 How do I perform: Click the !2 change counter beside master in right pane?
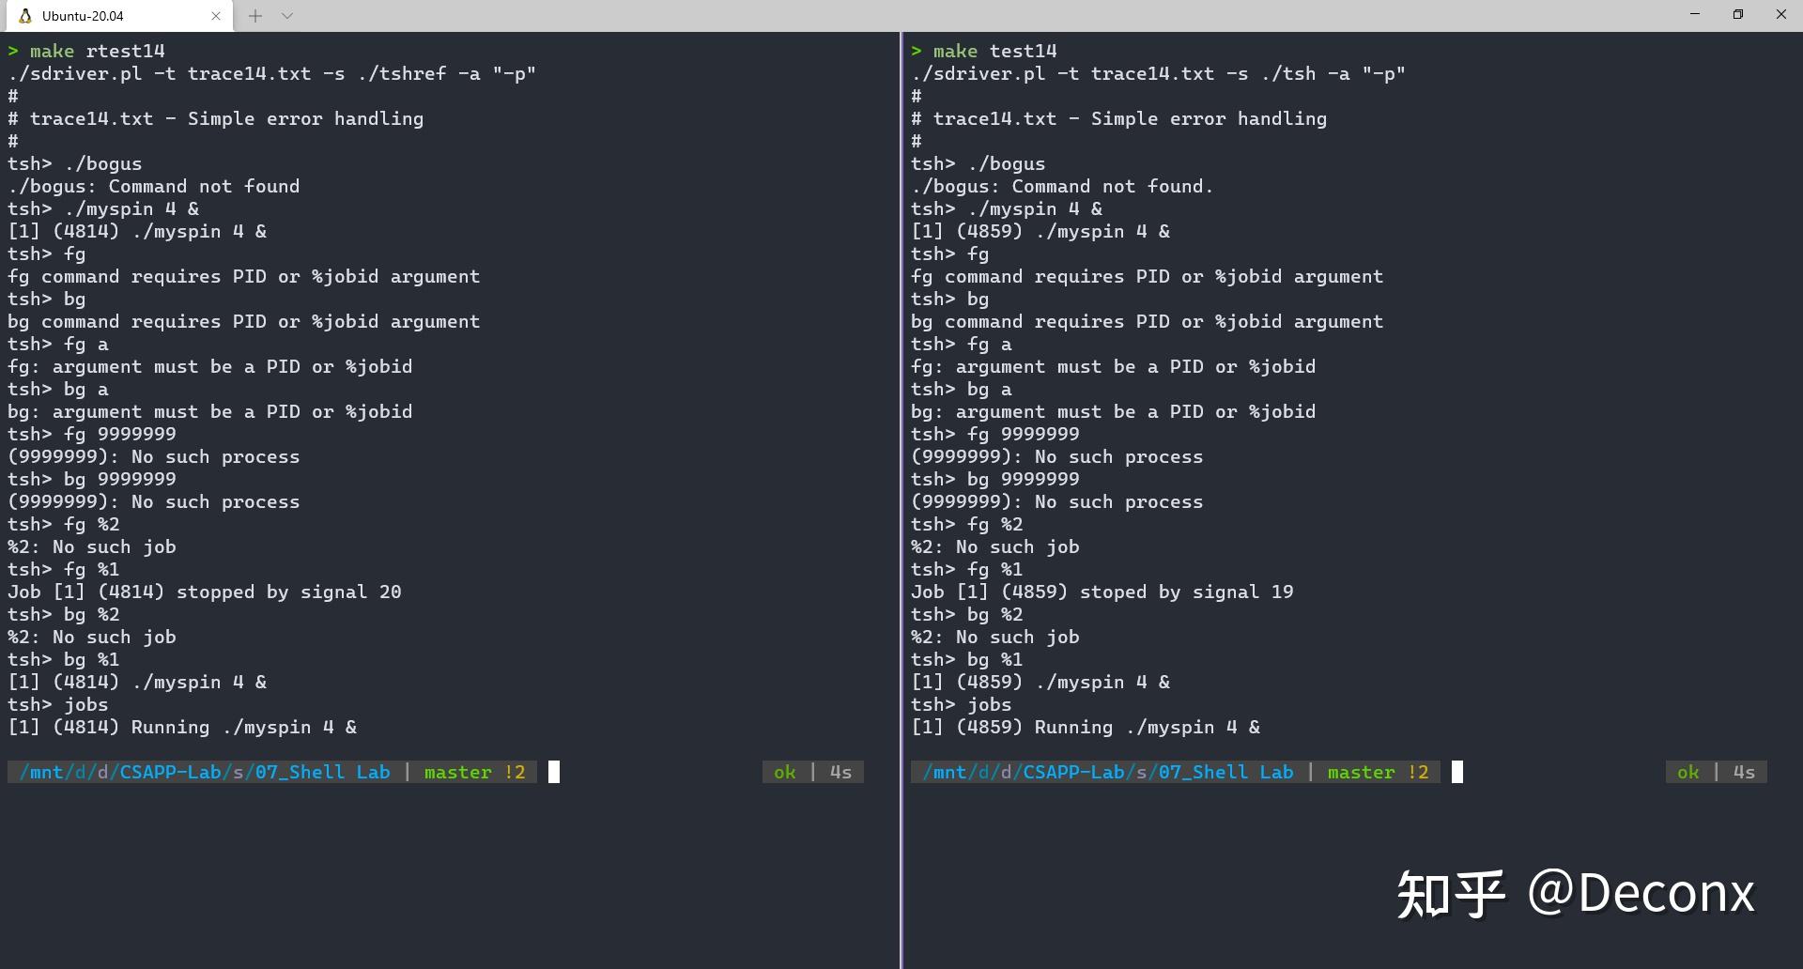tap(1421, 772)
